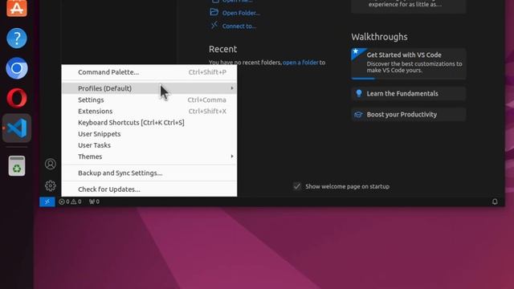Image resolution: width=514 pixels, height=289 pixels.
Task: Select Command Palette... from the menu
Action: (149, 72)
